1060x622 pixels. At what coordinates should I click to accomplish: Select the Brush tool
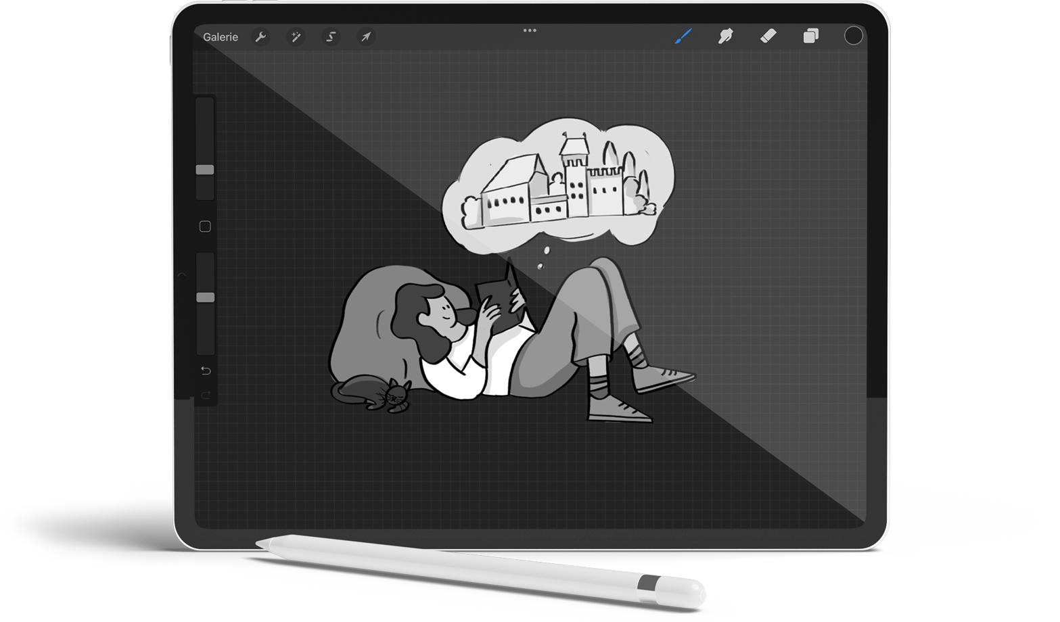click(683, 36)
